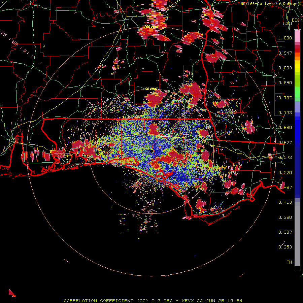
Task: Click the '0.947' color scale value
Action: pyautogui.click(x=285, y=53)
